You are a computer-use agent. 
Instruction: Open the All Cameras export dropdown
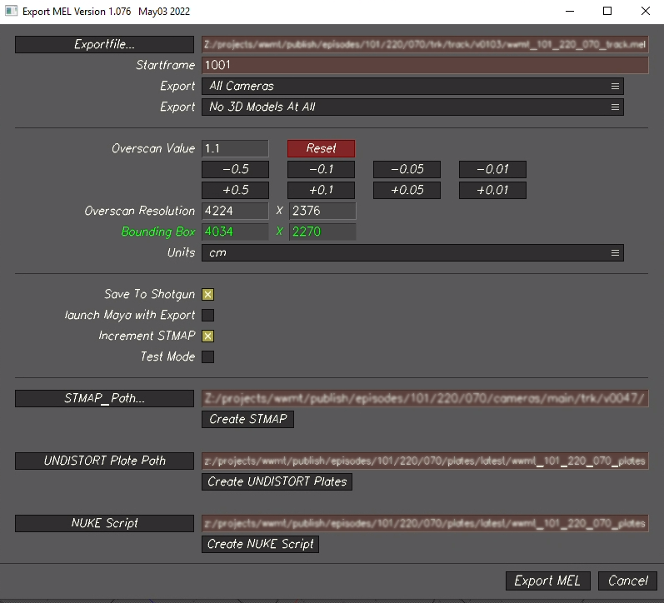pyautogui.click(x=412, y=86)
